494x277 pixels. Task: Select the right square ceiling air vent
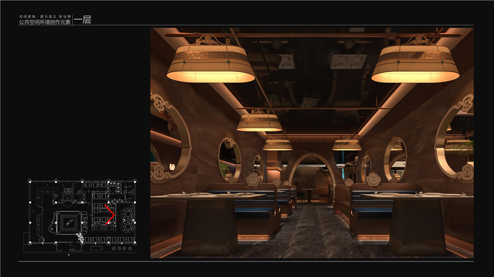348,62
